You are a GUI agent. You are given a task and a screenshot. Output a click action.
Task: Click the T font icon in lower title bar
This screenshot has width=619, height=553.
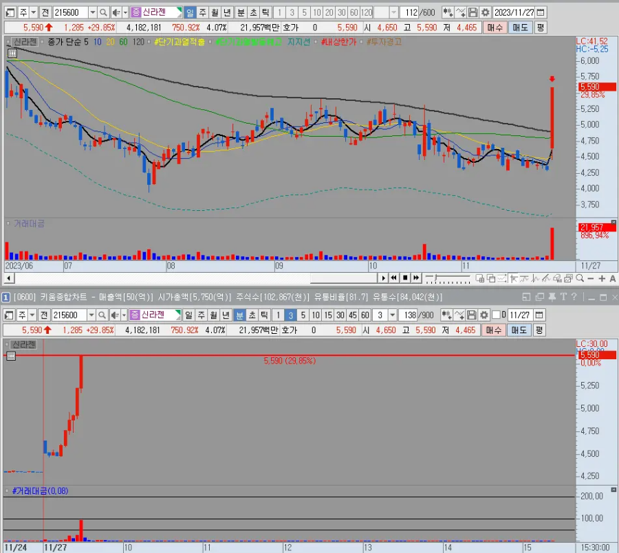click(563, 297)
